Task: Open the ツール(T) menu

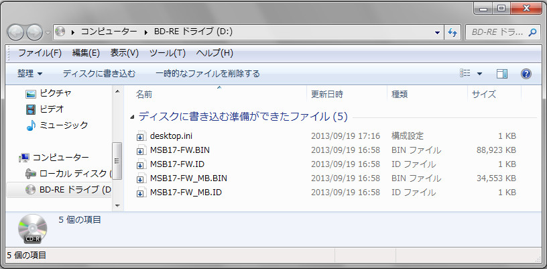Action: coord(167,53)
